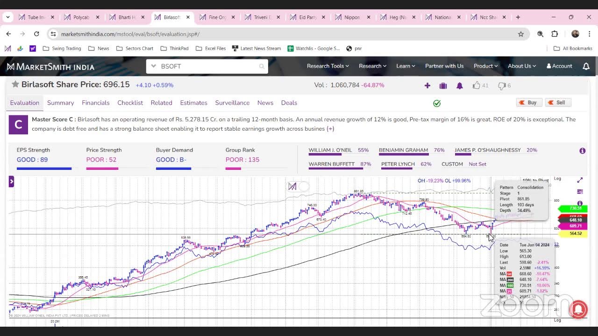Open Sectors Chart bookmark folder

pyautogui.click(x=135, y=49)
